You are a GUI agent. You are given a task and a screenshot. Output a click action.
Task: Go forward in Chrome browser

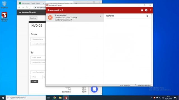(23, 7)
